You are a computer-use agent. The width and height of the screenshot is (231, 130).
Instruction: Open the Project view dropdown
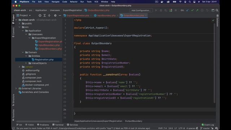pyautogui.click(x=23, y=16)
